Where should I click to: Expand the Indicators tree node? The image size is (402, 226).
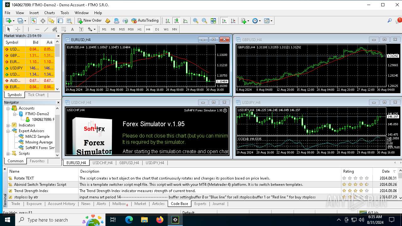8,125
